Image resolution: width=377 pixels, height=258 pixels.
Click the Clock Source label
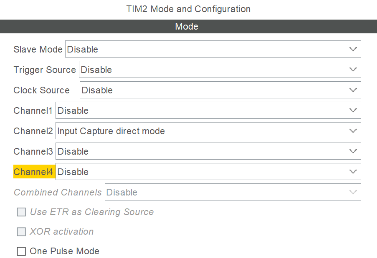pos(42,90)
